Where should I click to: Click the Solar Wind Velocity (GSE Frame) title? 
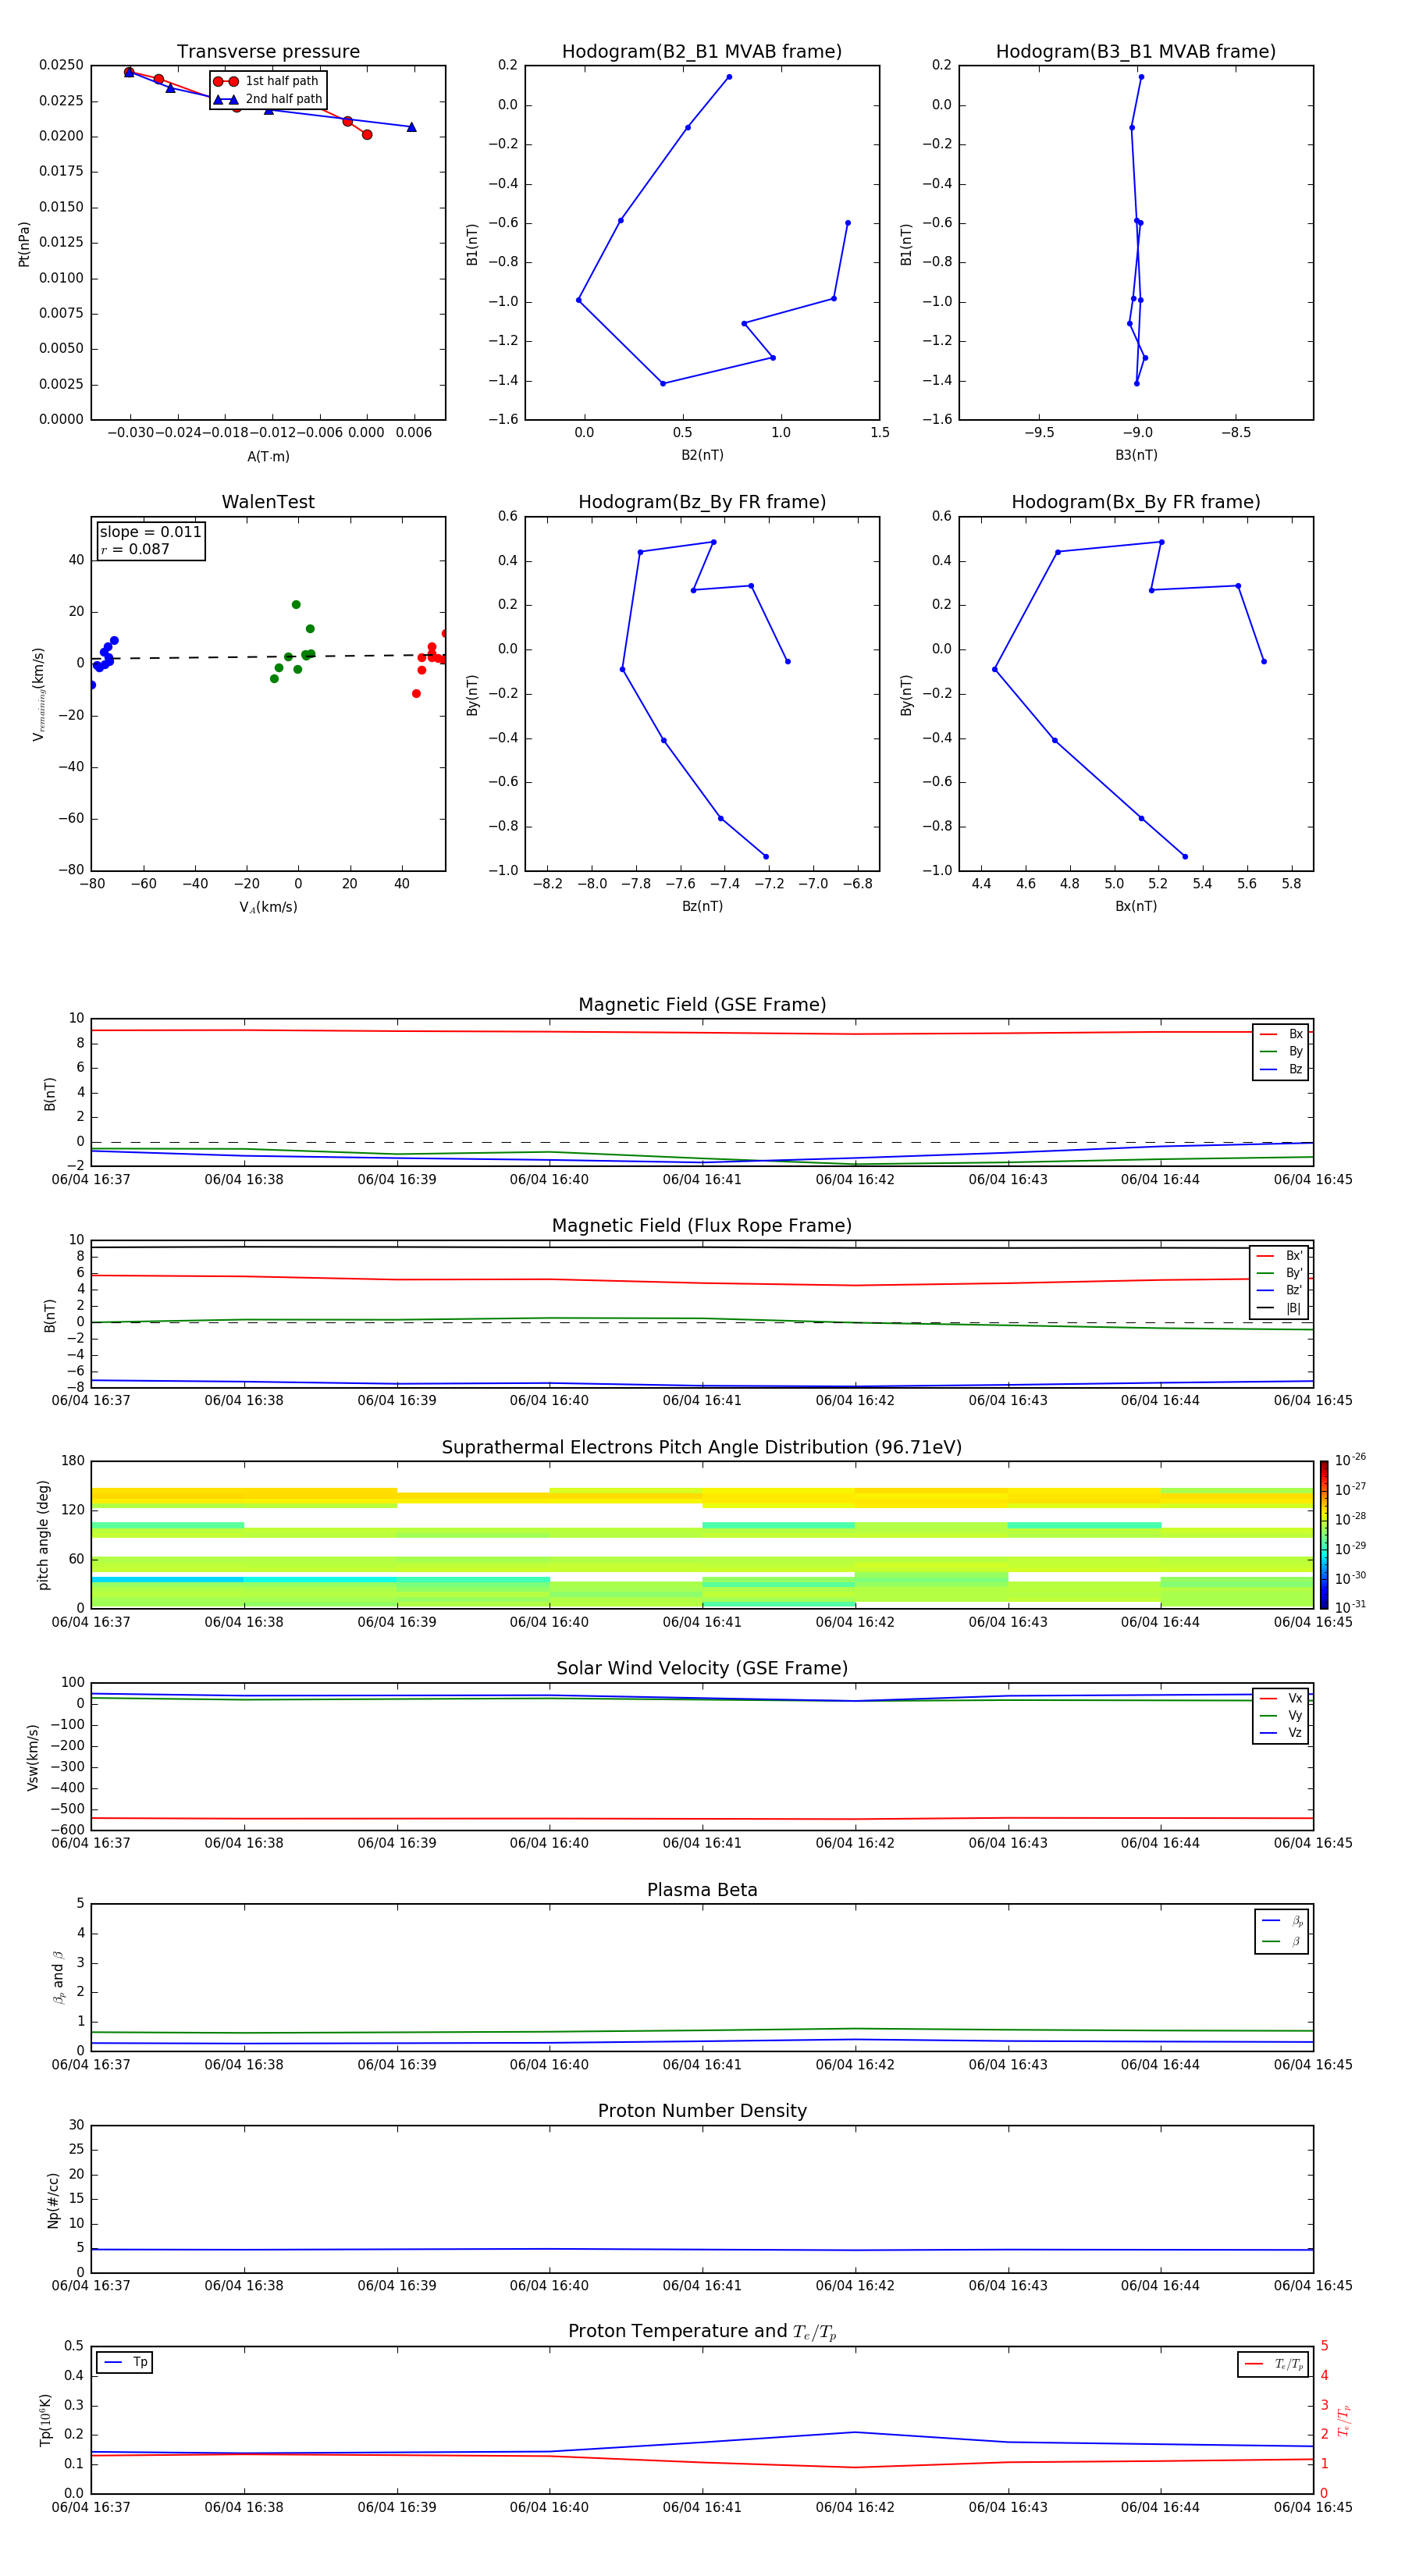702,1668
